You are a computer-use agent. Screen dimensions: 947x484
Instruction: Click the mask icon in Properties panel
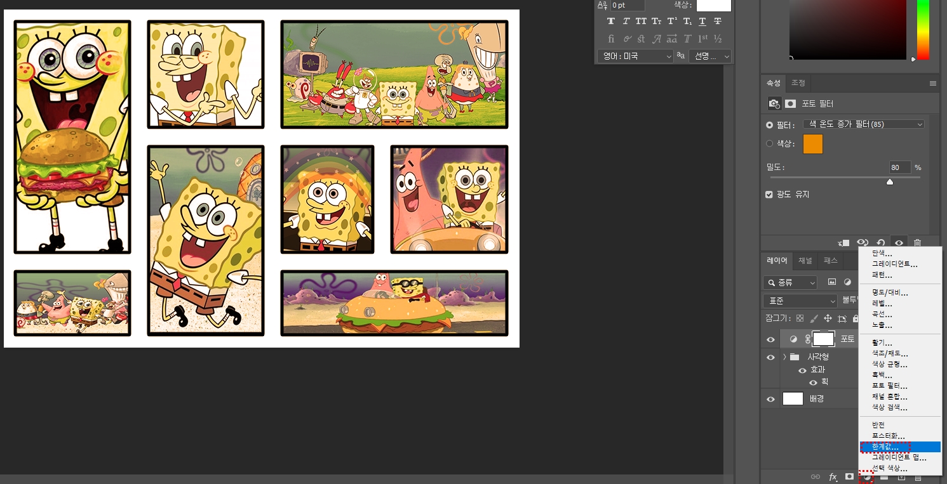tap(791, 103)
